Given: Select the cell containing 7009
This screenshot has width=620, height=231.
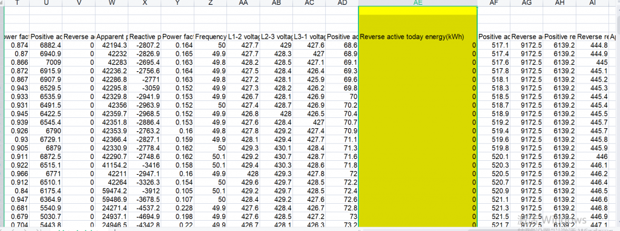Looking at the screenshot, I should [x=46, y=62].
